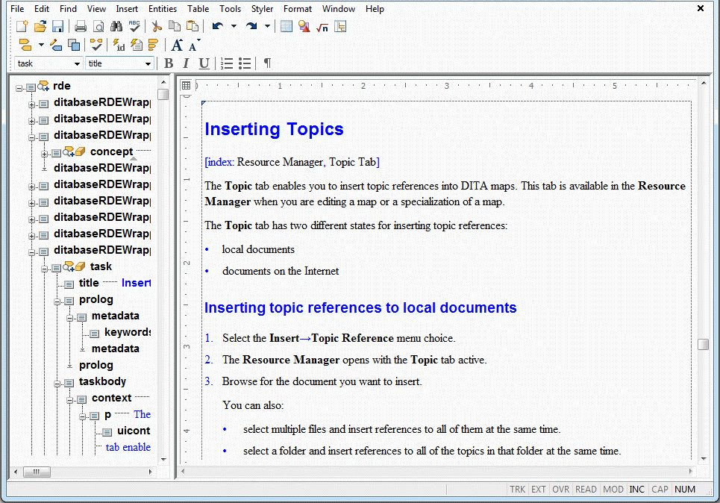720x503 pixels.
Task: Toggle numbered list formatting
Action: pyautogui.click(x=227, y=63)
